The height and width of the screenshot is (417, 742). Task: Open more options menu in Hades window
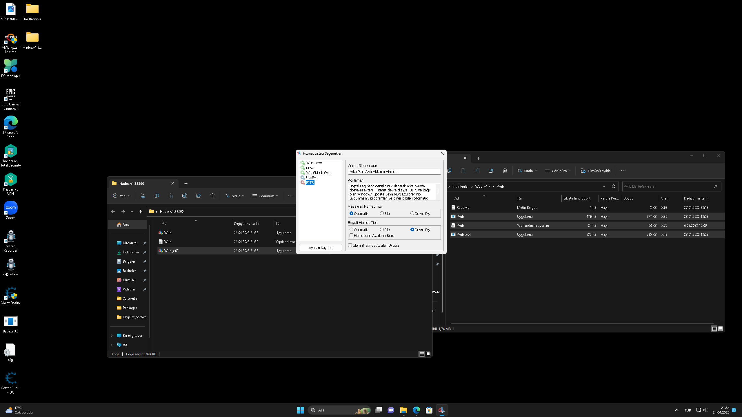point(290,196)
